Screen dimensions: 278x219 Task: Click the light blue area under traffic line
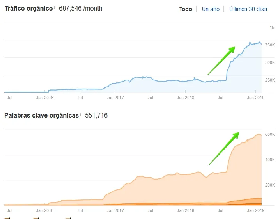click(x=246, y=74)
